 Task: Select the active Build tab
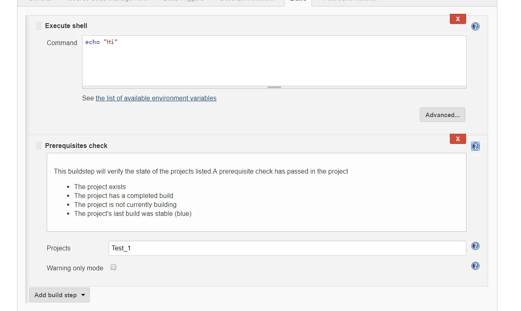pos(298,1)
